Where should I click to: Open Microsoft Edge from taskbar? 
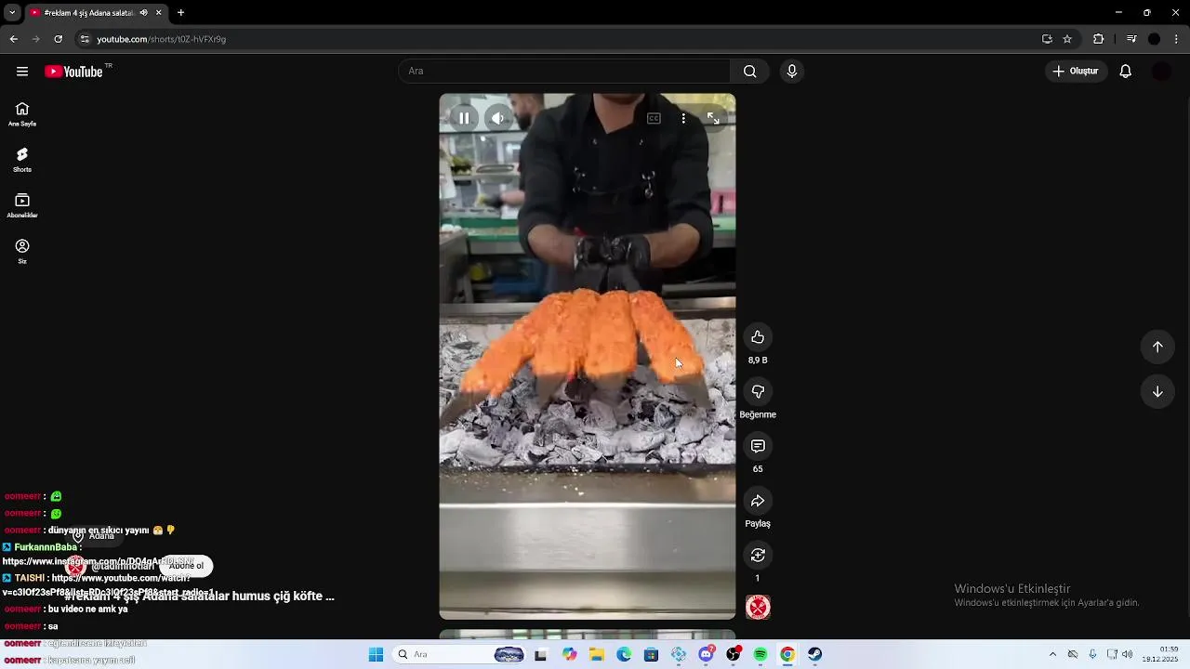624,654
